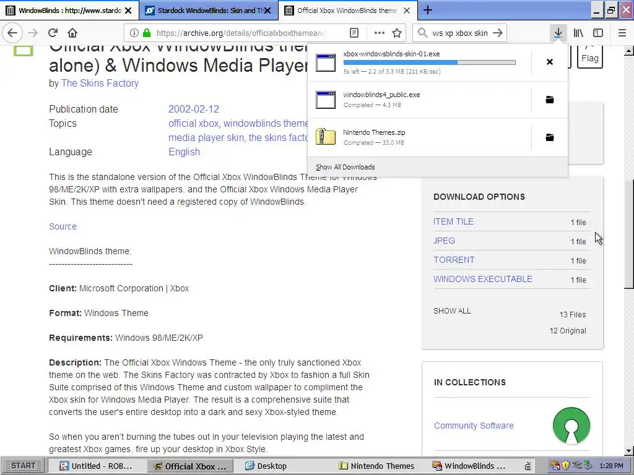Screen dimensions: 634x475
Task: Open WindowBlinds taskbar window
Action: (x=469, y=466)
